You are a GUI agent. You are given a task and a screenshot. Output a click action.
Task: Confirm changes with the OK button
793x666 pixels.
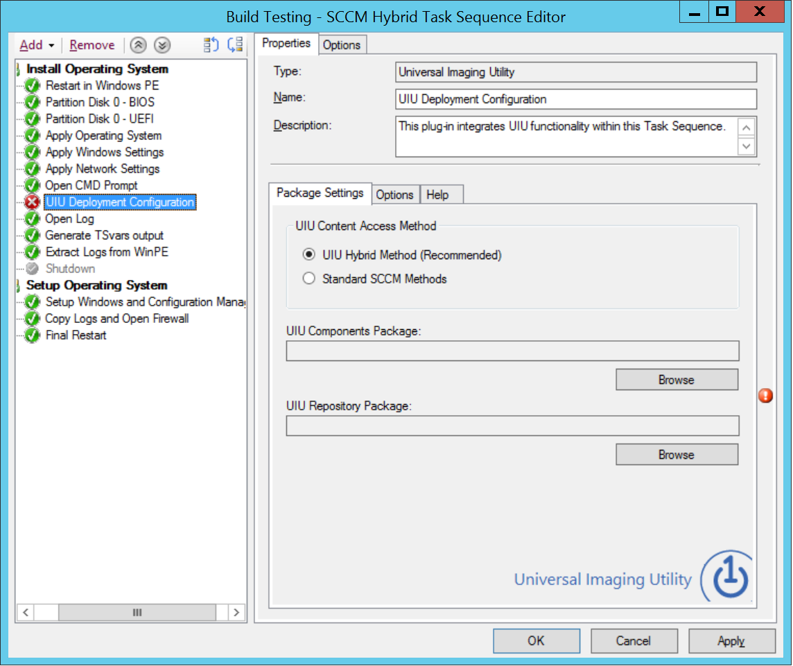coord(537,641)
